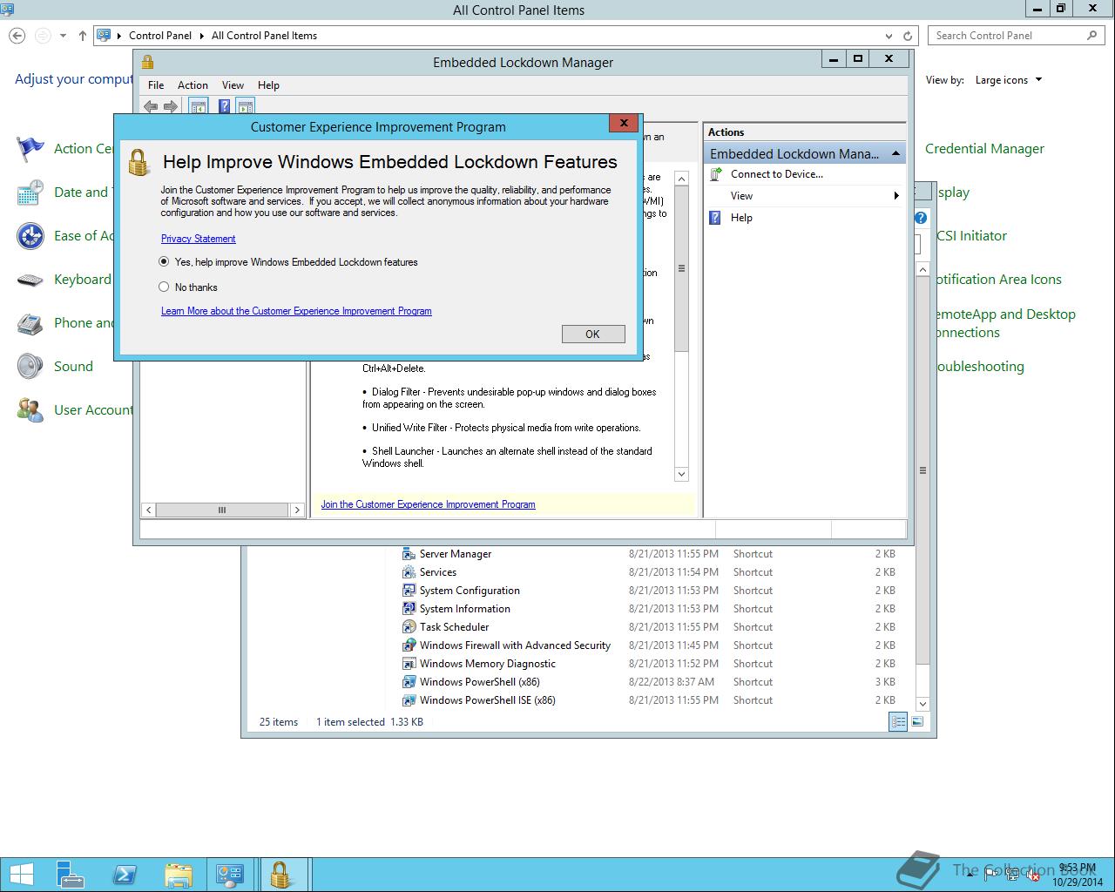The image size is (1115, 892).
Task: Open the Privacy Statement link
Action: pyautogui.click(x=198, y=239)
